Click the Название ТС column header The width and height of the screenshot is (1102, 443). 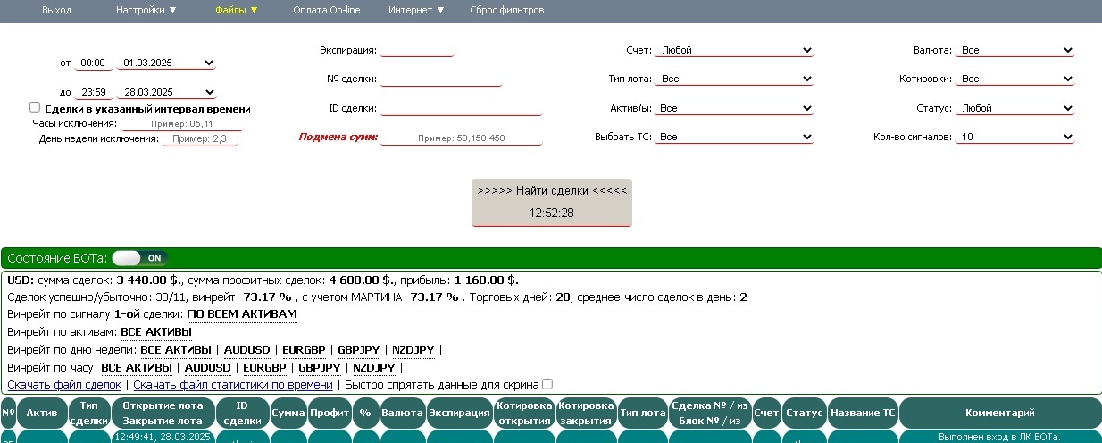[x=863, y=413]
